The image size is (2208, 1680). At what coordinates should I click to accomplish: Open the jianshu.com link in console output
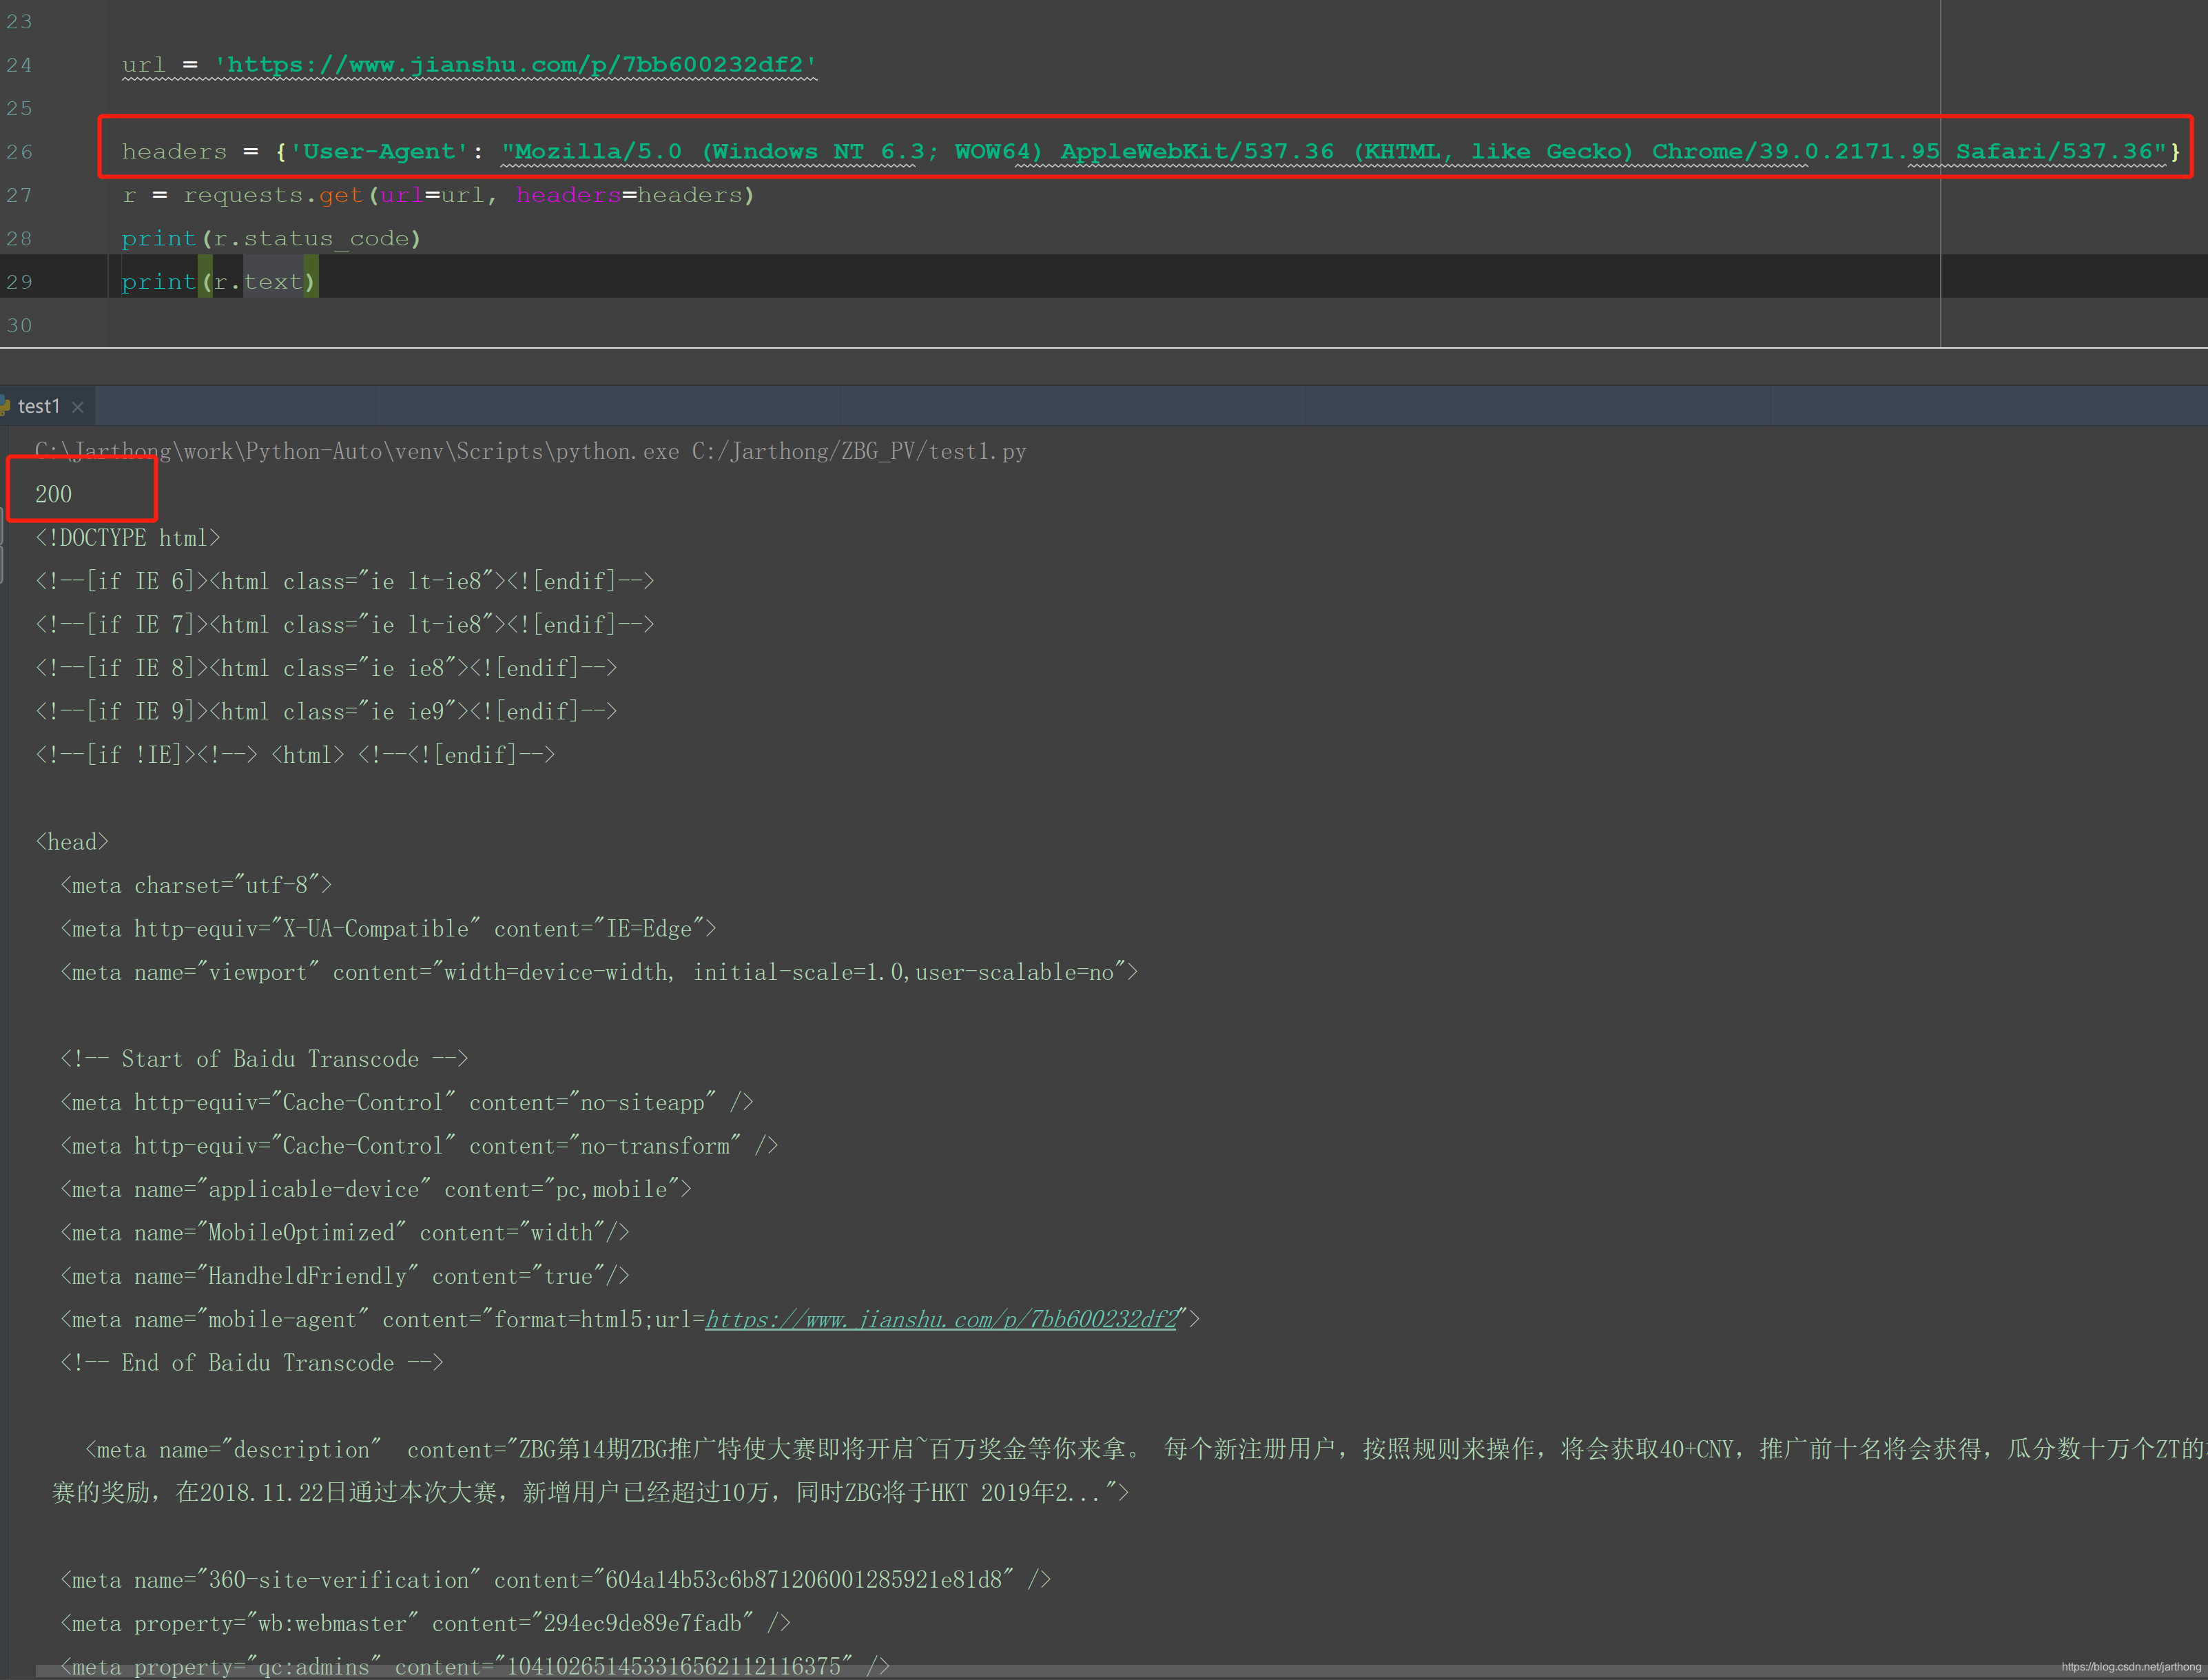(x=940, y=1320)
